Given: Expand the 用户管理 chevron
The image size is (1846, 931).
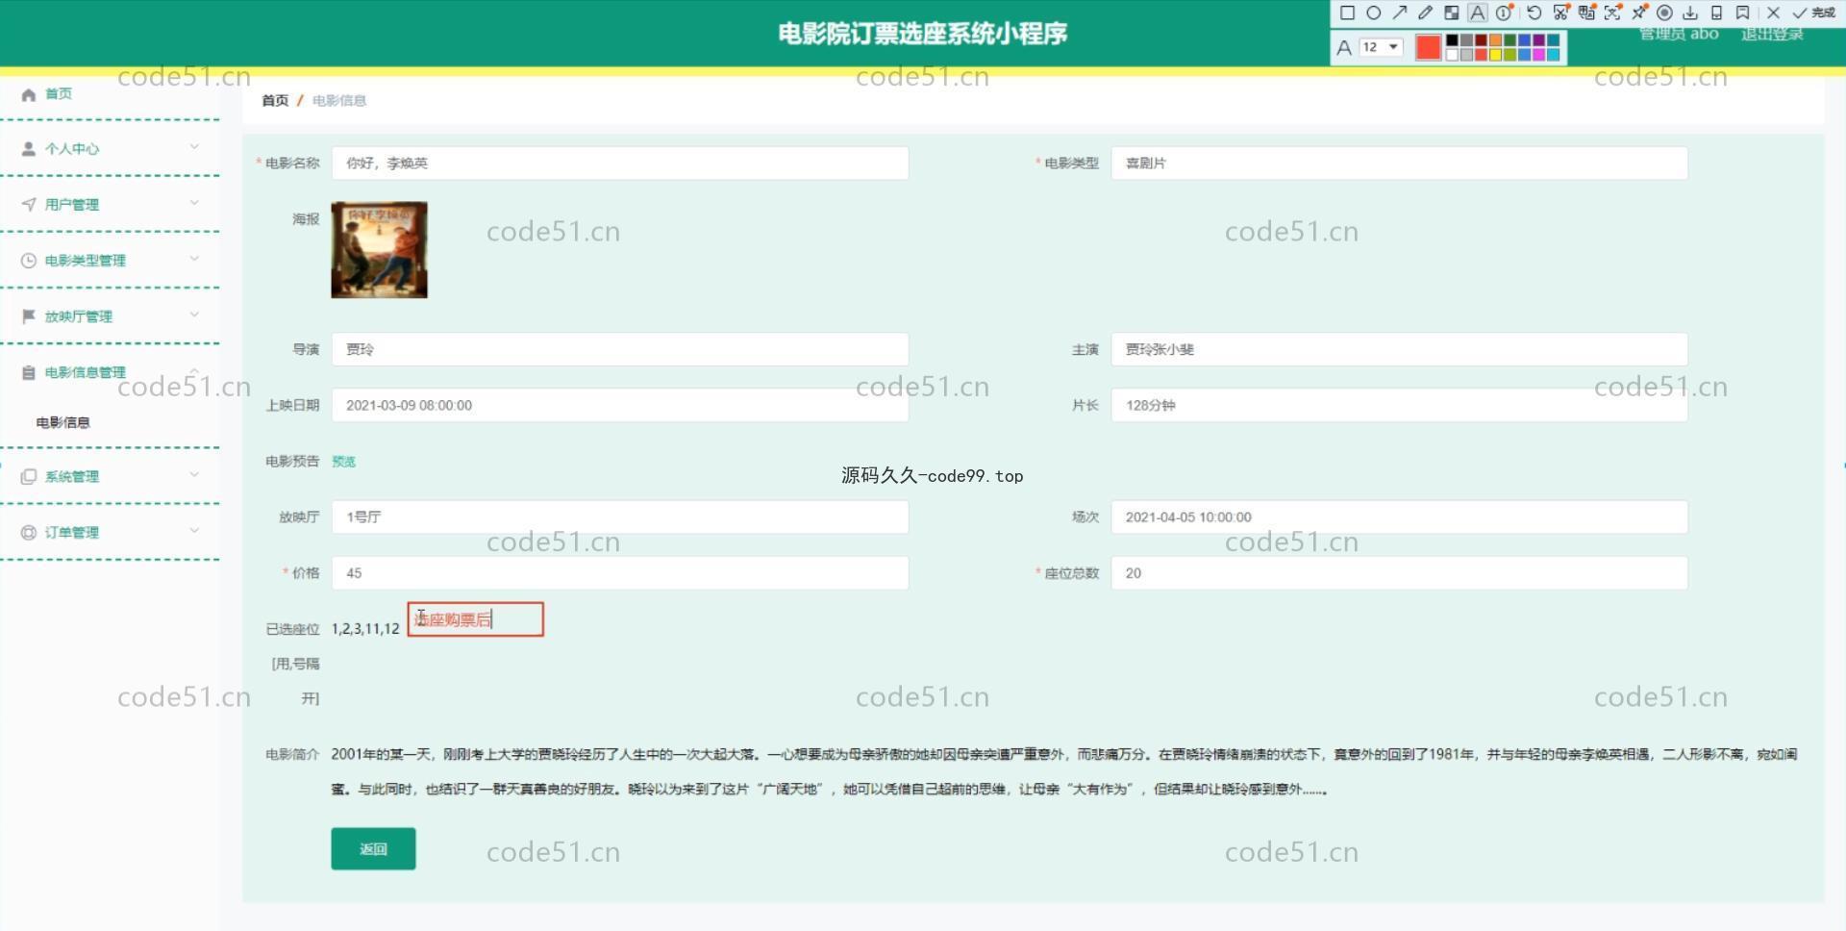Looking at the screenshot, I should point(194,203).
